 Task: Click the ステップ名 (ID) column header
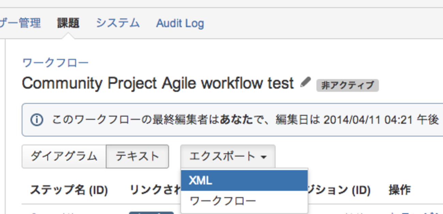tap(69, 190)
